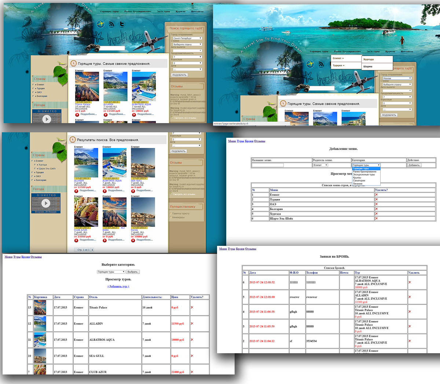Delete Шарм-Эль-Шейх row in menu admin list

pyautogui.click(x=376, y=218)
